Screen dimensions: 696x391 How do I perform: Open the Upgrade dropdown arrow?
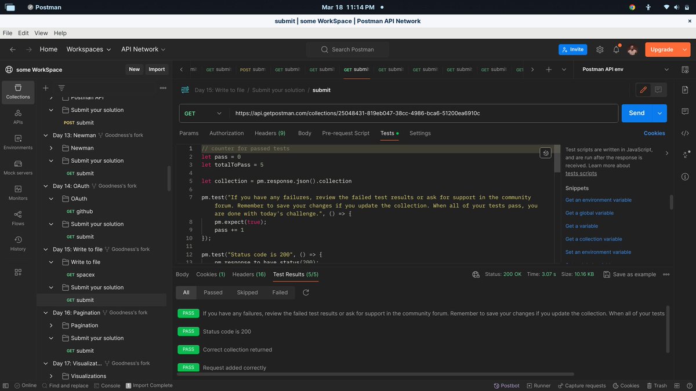(683, 50)
